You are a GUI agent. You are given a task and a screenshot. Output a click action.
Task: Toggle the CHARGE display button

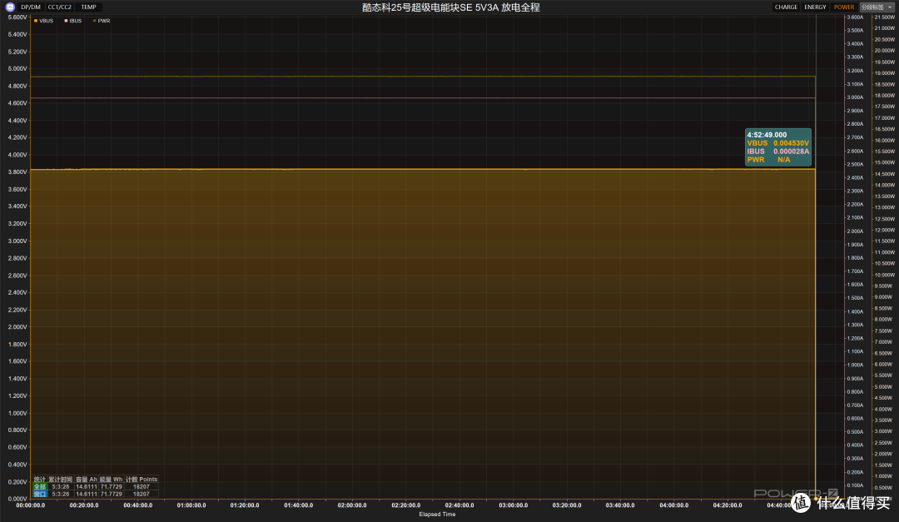pyautogui.click(x=786, y=7)
